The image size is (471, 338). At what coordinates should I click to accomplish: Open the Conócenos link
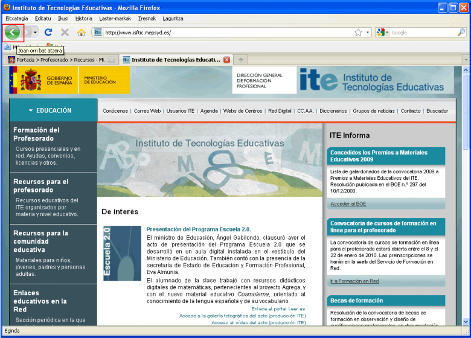pos(115,111)
